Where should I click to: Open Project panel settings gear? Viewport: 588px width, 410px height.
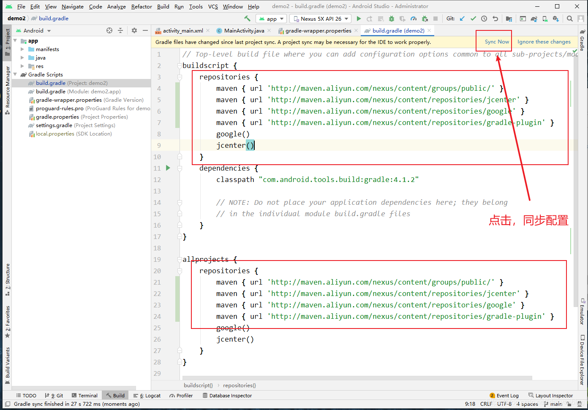pos(134,30)
